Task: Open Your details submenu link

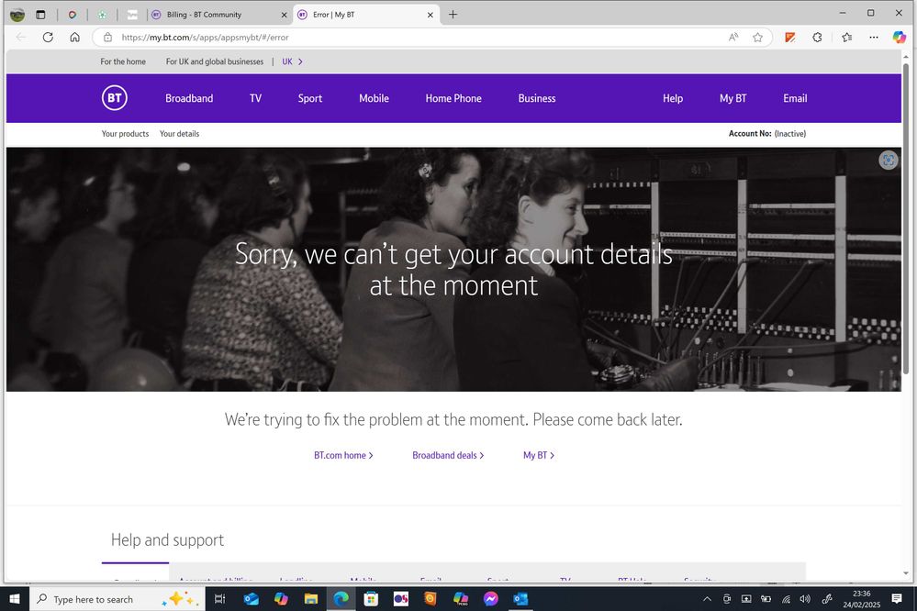Action: (x=179, y=134)
